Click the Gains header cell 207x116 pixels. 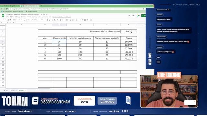pyautogui.click(x=129, y=38)
